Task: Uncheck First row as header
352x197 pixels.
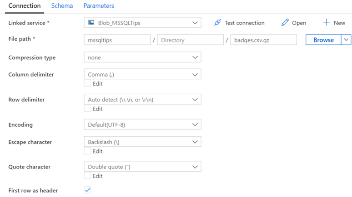Action: click(88, 190)
